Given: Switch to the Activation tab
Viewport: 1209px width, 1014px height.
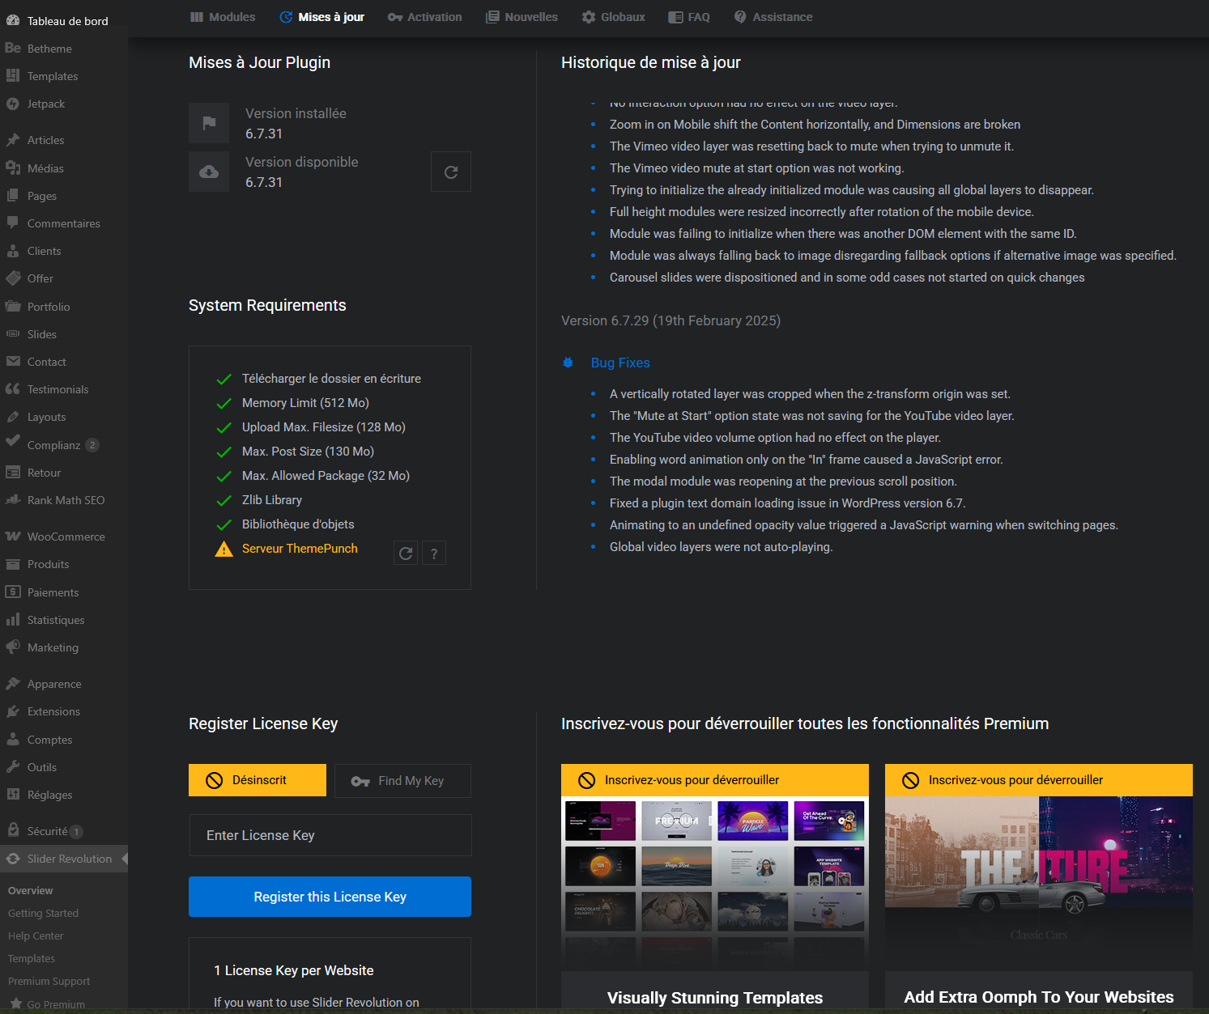Looking at the screenshot, I should click(x=424, y=17).
